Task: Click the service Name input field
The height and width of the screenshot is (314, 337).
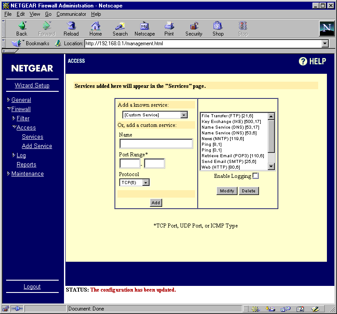Action: coord(156,144)
